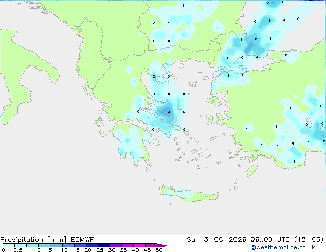Click the legend scale label '50'
Image resolution: width=326 pixels, height=252 pixels.
click(x=159, y=250)
